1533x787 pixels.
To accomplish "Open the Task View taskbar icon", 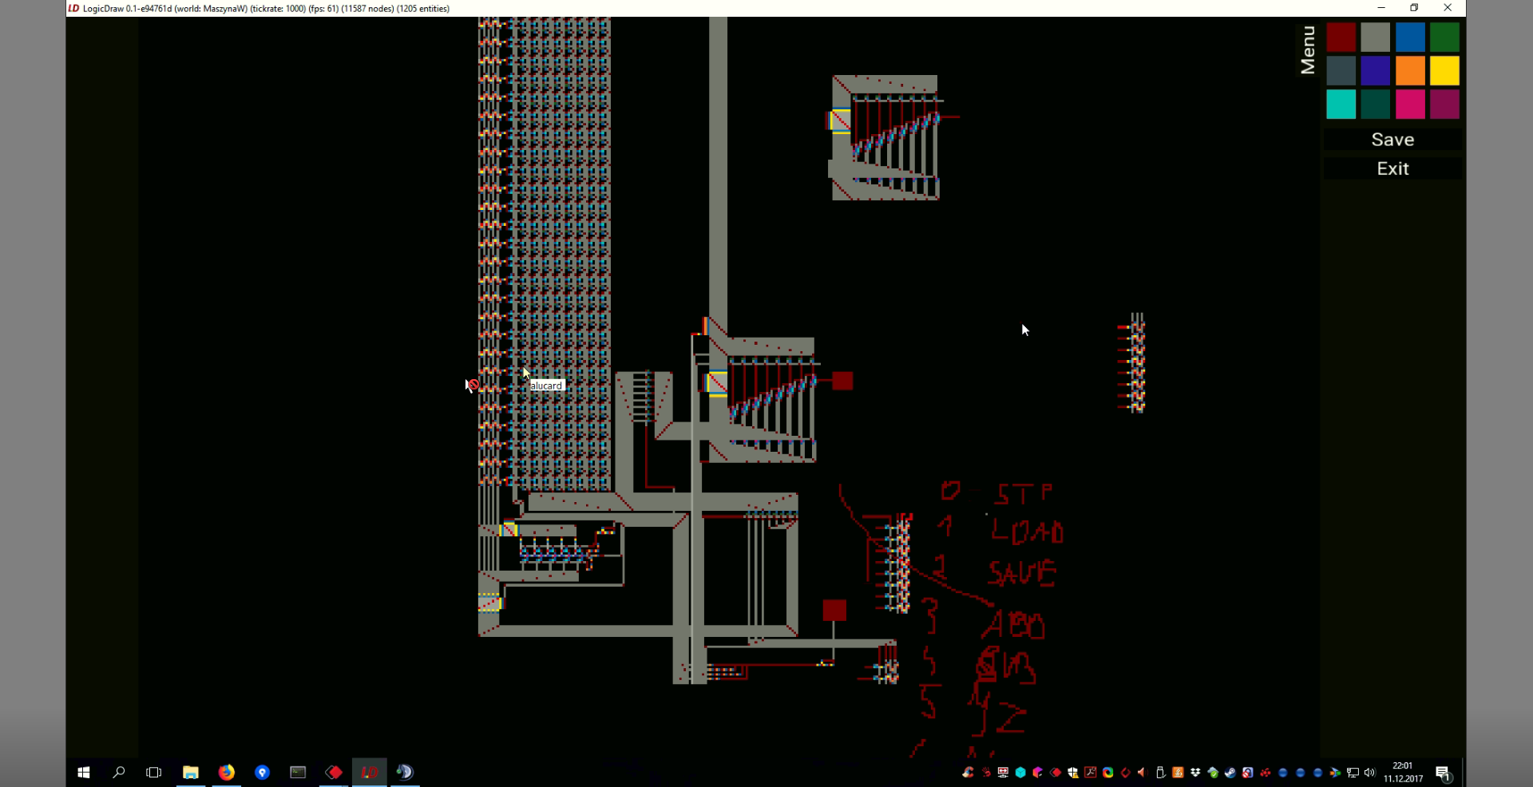I will 154,772.
